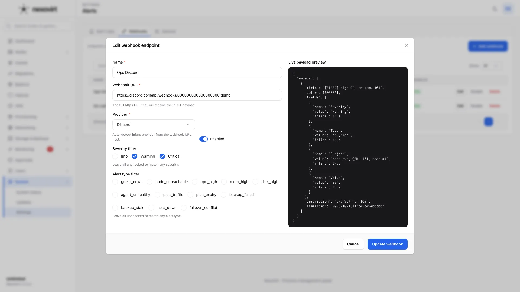This screenshot has width=520, height=292.
Task: Check the agent_unhealthy alert type
Action: point(115,195)
